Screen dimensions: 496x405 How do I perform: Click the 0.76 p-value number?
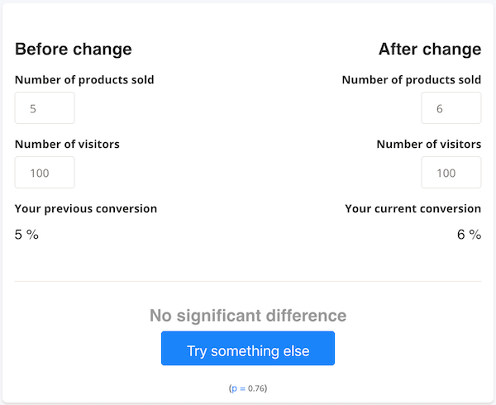coord(255,388)
